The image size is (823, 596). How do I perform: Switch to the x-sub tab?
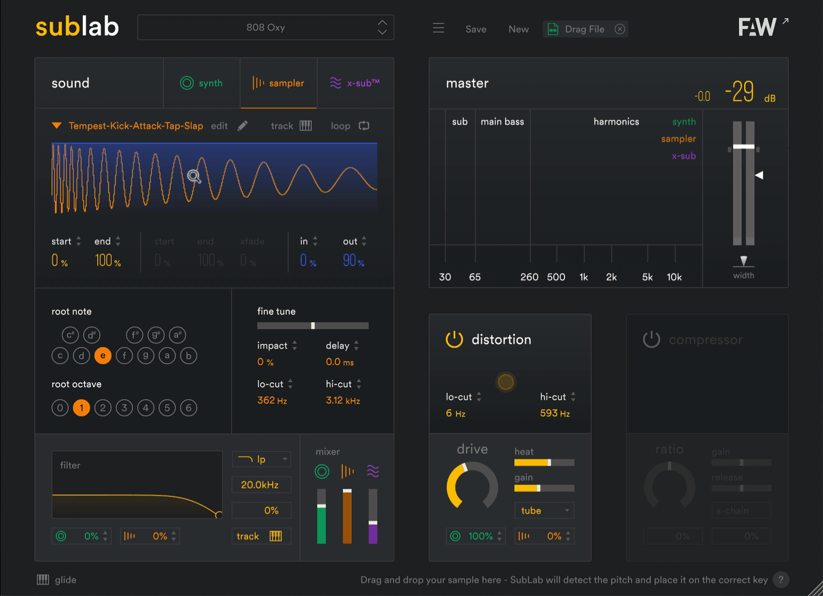coord(355,83)
